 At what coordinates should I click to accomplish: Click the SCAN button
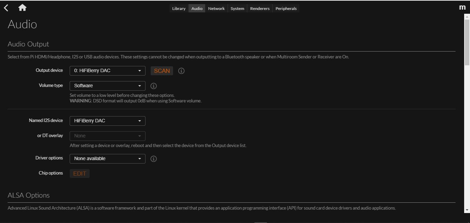click(x=162, y=71)
